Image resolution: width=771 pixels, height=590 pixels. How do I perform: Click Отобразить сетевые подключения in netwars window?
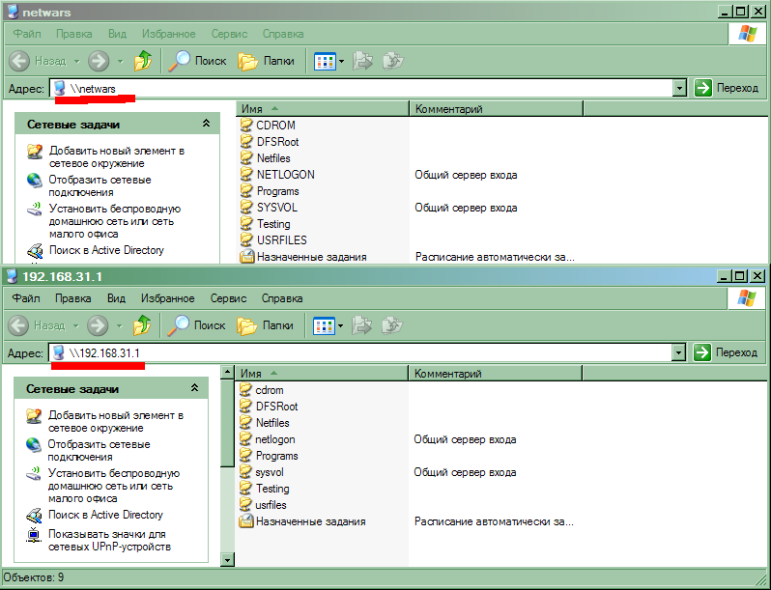point(100,185)
